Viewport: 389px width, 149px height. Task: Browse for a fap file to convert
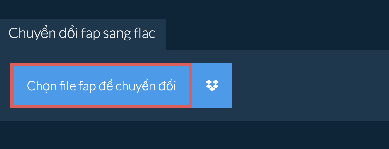coord(101,86)
